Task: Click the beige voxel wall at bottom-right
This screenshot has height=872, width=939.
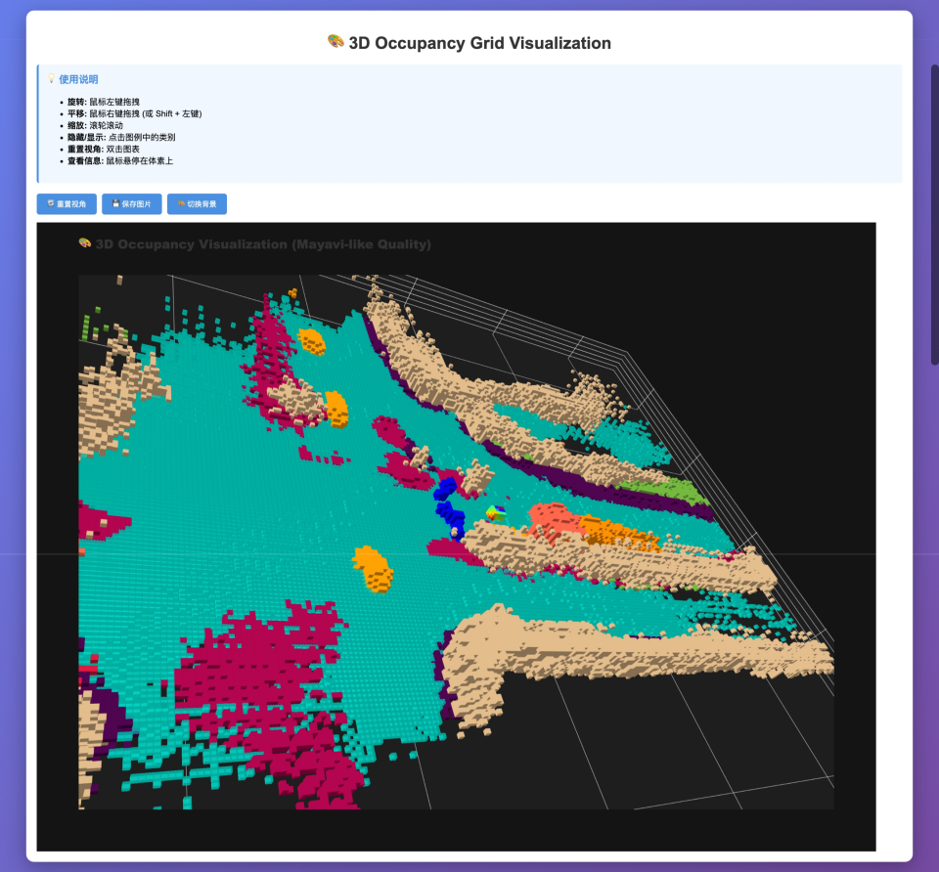Action: click(x=626, y=645)
